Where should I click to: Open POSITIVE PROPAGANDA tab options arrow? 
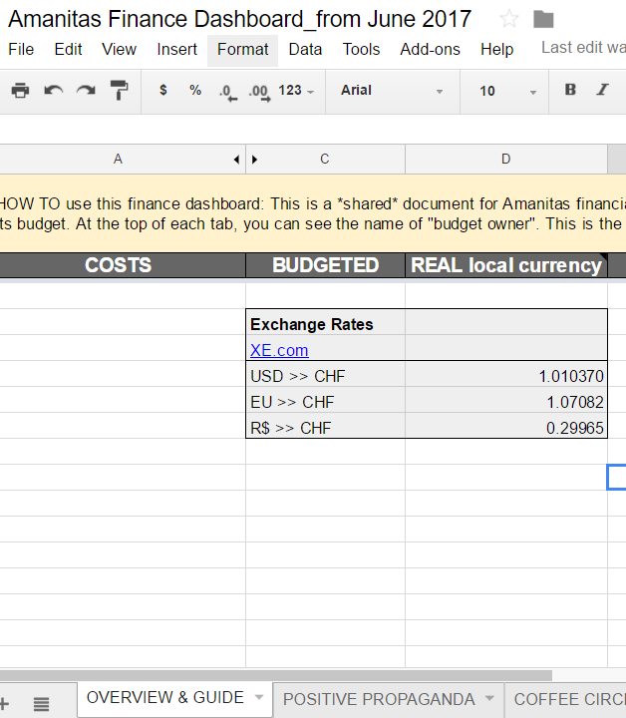[489, 699]
